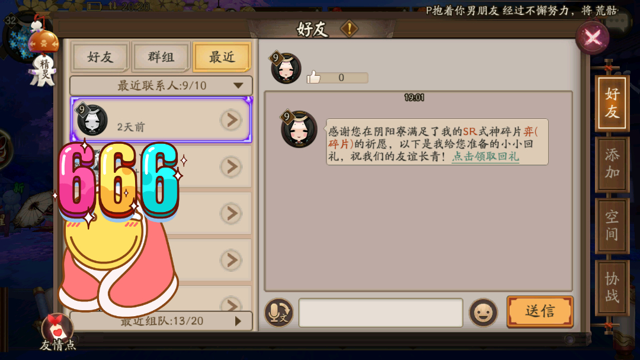640x360 pixels.
Task: Click the 点击领取回礼 link
Action: [486, 156]
